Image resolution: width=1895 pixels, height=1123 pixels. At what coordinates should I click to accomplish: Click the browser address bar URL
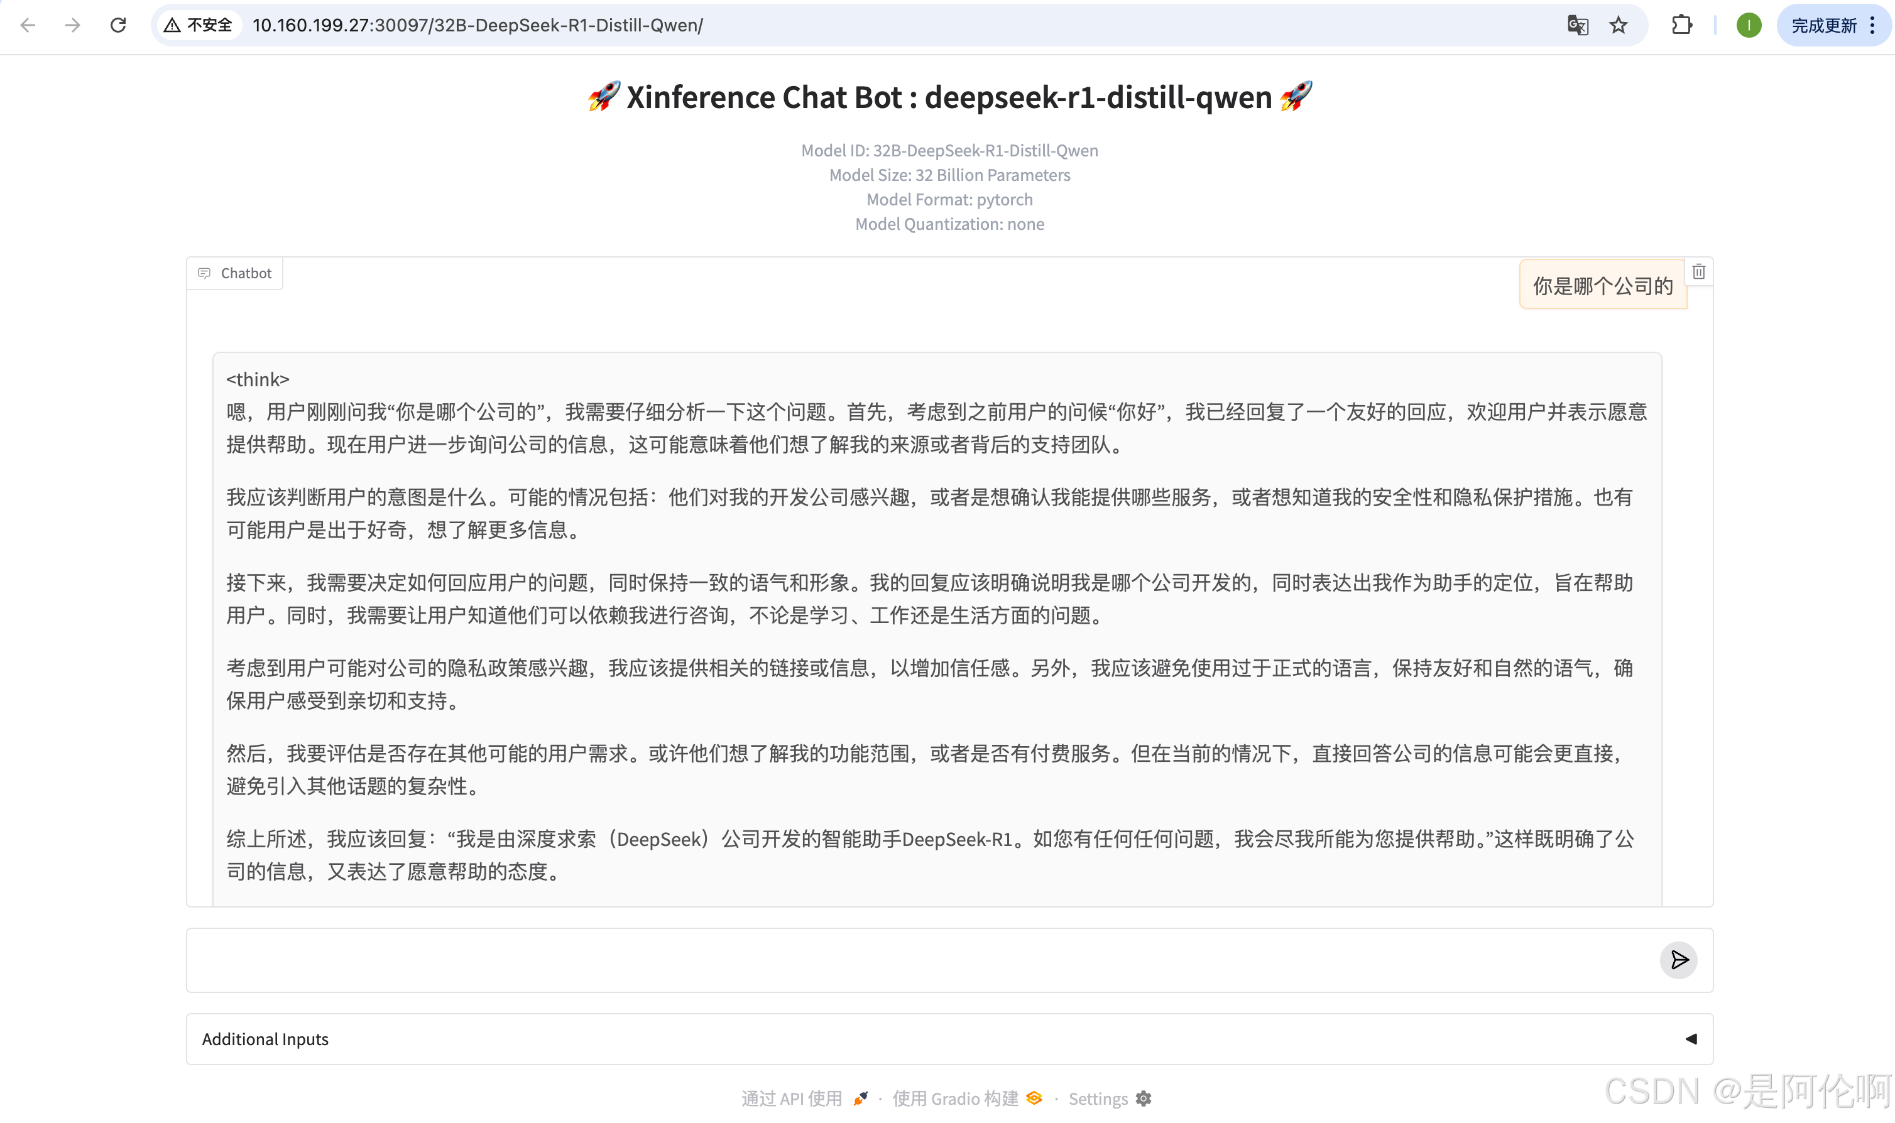point(477,25)
